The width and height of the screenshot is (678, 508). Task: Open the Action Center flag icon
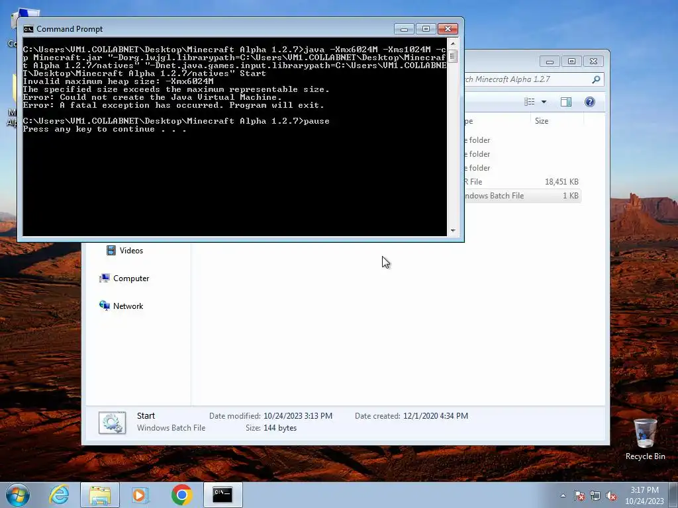[x=579, y=496]
